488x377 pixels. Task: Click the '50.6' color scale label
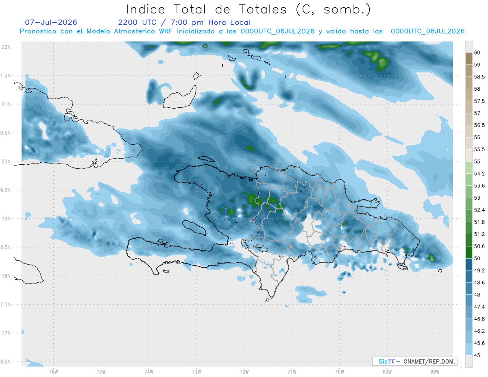(479, 246)
